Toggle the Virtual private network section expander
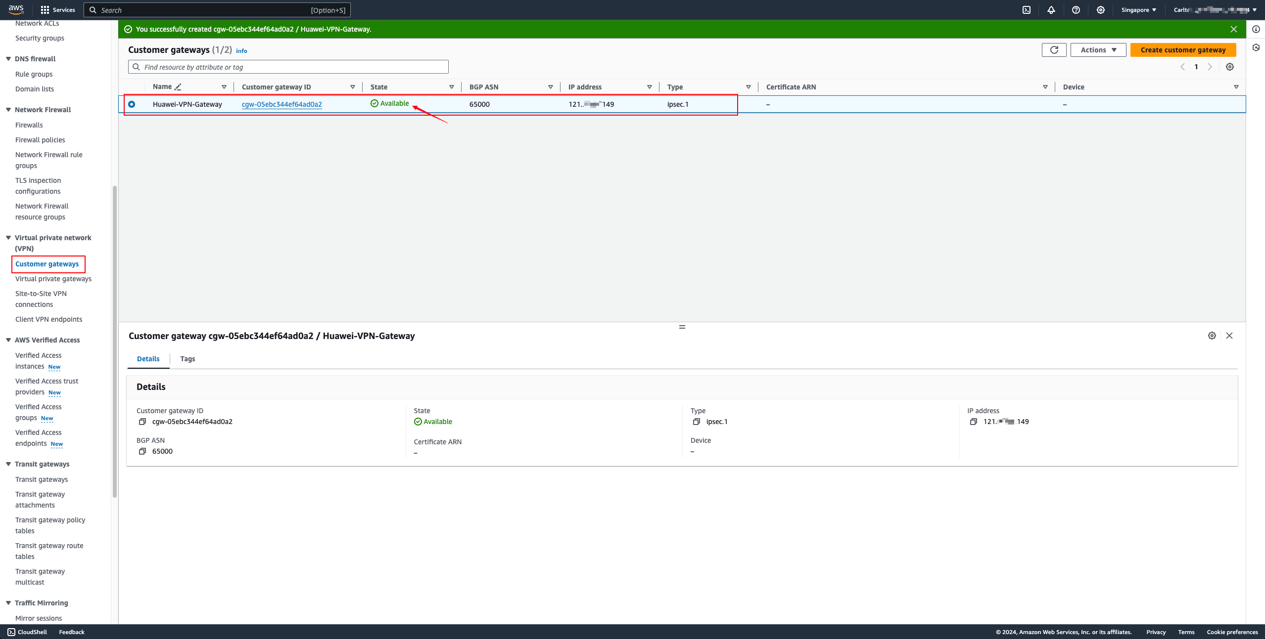Viewport: 1265px width, 639px height. pyautogui.click(x=7, y=237)
